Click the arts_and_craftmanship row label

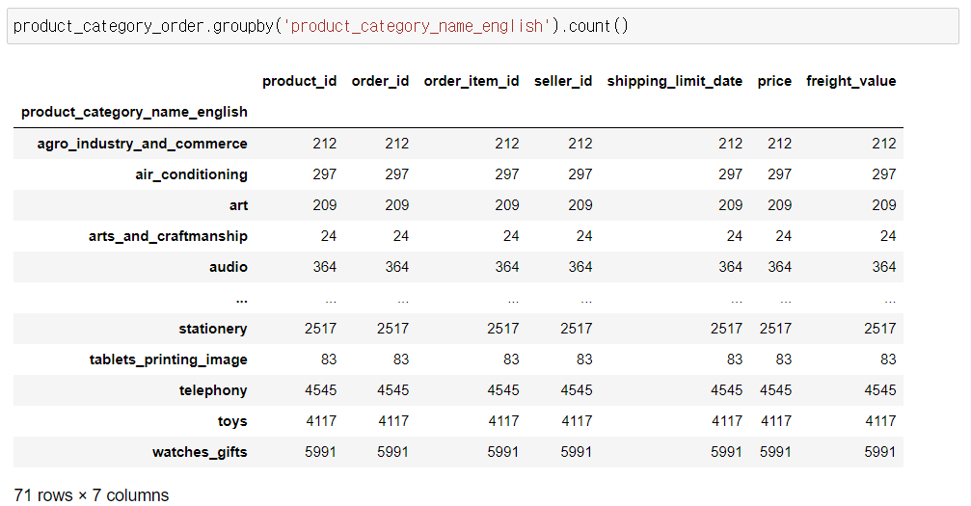point(168,236)
